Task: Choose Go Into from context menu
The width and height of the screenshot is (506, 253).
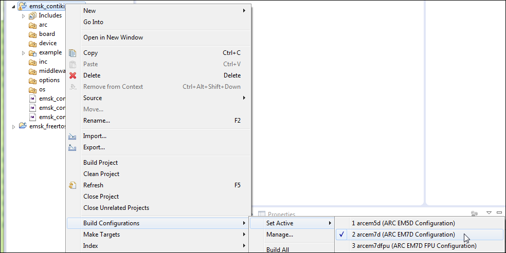Action: pyautogui.click(x=158, y=22)
